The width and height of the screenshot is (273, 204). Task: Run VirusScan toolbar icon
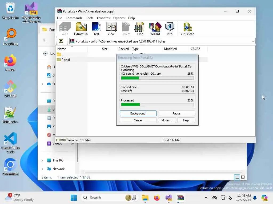[x=187, y=29]
